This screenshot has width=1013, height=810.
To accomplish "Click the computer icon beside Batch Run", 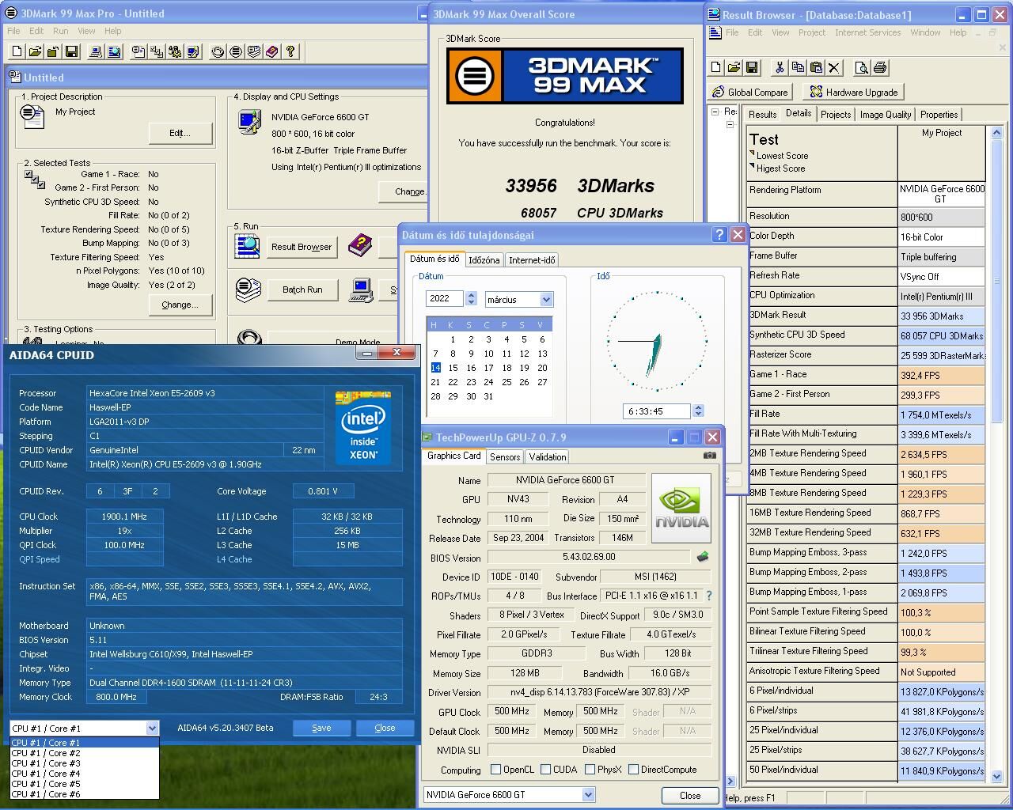I will (362, 290).
